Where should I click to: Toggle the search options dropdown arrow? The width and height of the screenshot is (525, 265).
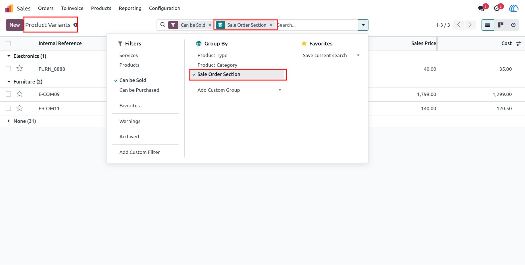point(363,25)
